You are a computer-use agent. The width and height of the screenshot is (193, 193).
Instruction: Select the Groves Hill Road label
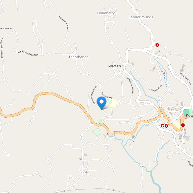click(x=155, y=88)
